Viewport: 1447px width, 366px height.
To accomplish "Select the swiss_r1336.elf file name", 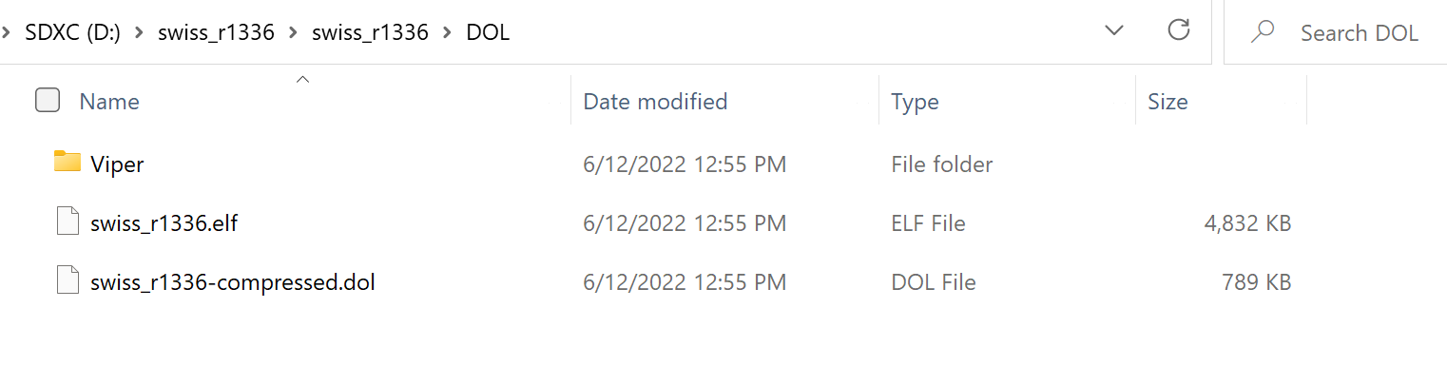I will point(170,223).
